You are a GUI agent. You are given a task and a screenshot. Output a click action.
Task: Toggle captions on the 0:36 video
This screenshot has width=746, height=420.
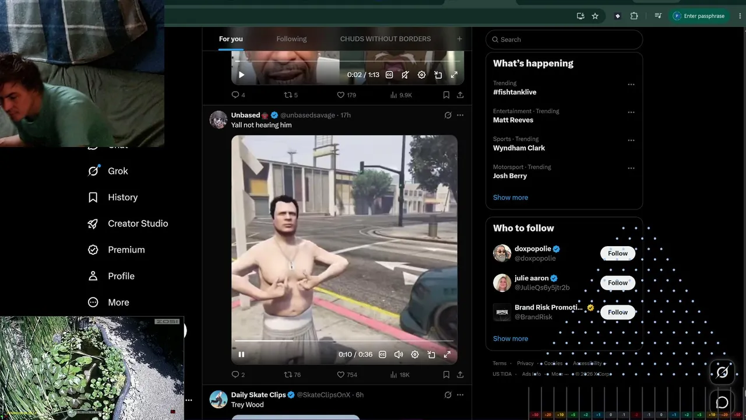pos(382,354)
